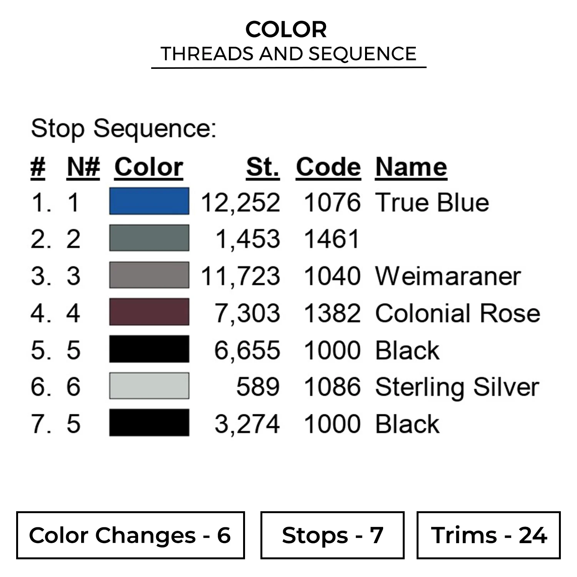Select thread code 1382
This screenshot has width=577, height=577.
[332, 313]
